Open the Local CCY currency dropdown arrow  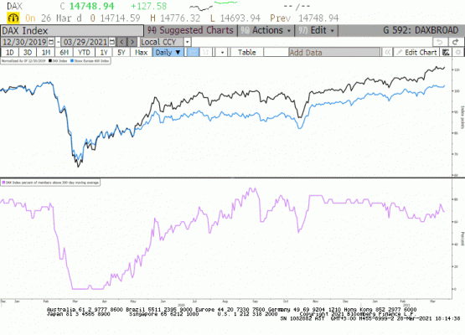[187, 42]
